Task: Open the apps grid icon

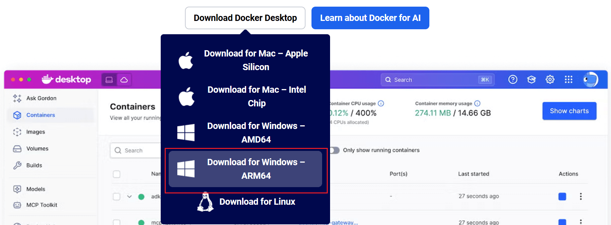Action: point(568,80)
